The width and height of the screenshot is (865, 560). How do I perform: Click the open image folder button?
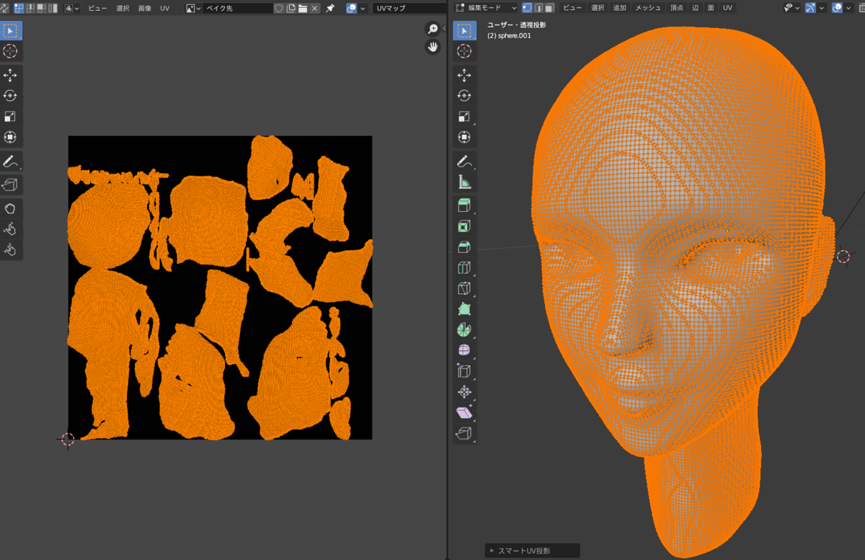[303, 8]
